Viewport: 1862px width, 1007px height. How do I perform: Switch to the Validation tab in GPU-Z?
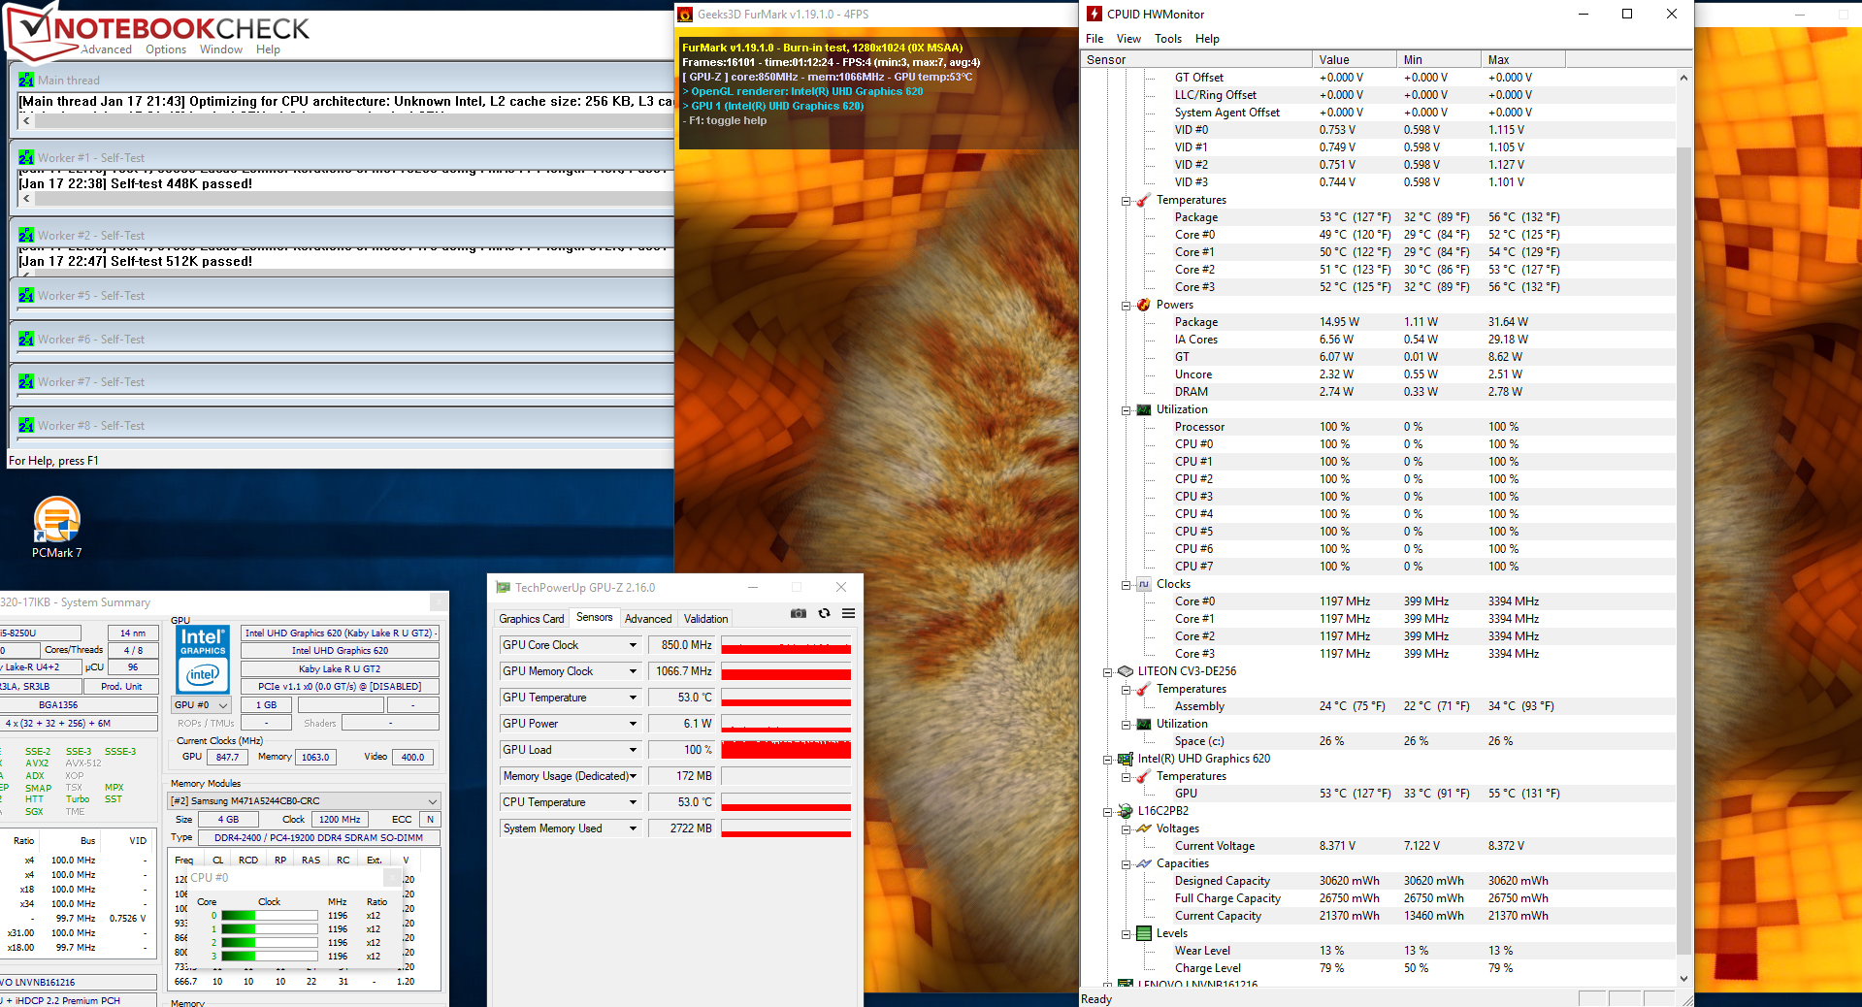[x=705, y=619]
